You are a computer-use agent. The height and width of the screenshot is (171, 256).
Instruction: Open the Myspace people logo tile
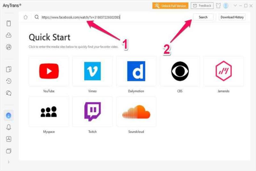pyautogui.click(x=49, y=112)
